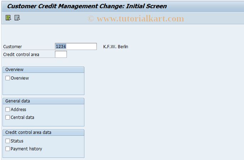Click the Select all green list icon
244x160 pixels.
click(x=8, y=18)
